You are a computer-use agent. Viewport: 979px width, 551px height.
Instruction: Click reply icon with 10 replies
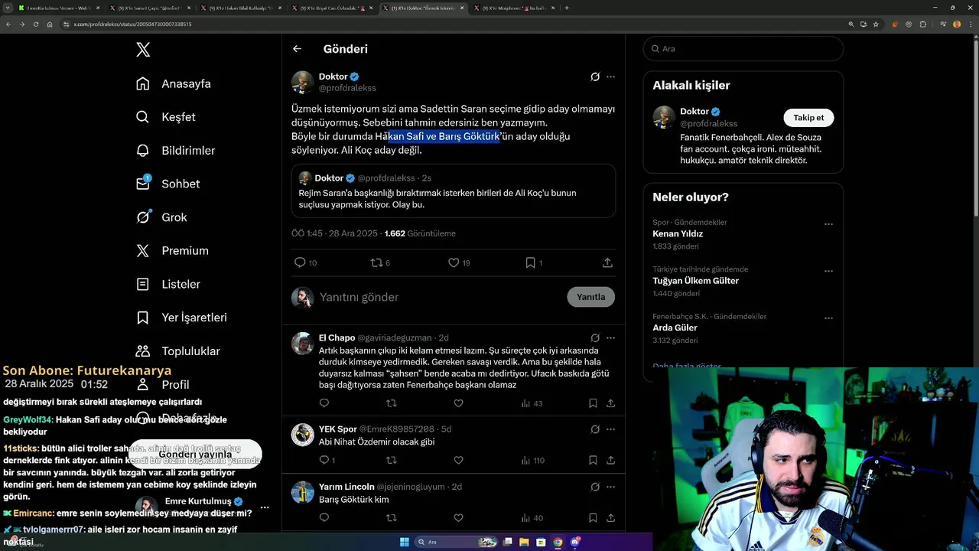(x=300, y=262)
